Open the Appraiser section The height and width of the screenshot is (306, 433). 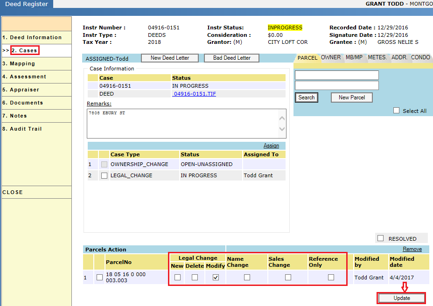click(x=36, y=90)
